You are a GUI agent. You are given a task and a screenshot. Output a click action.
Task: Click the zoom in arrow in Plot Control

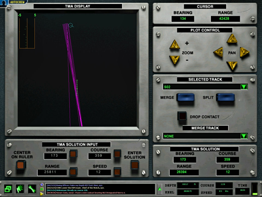(x=174, y=45)
